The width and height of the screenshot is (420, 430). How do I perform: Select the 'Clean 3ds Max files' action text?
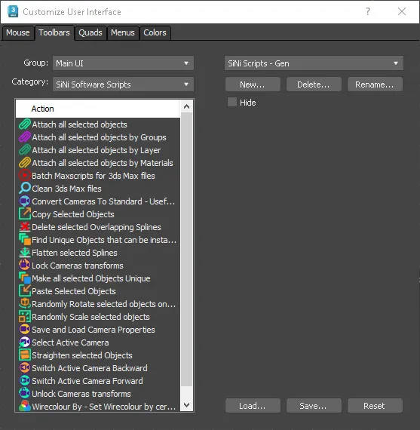tap(66, 189)
